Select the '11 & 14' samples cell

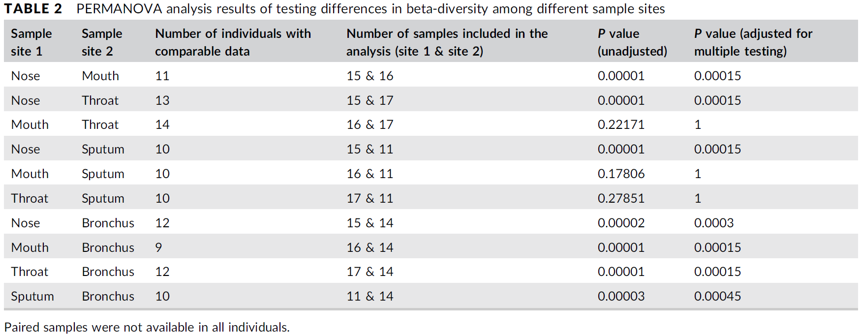[x=369, y=297]
